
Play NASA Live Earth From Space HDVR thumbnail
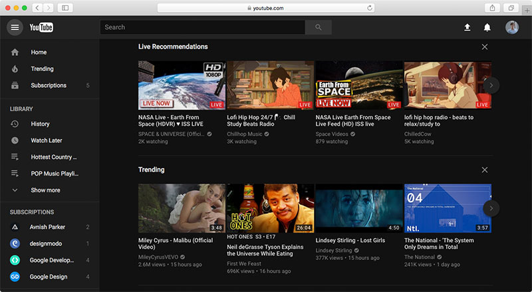point(182,85)
